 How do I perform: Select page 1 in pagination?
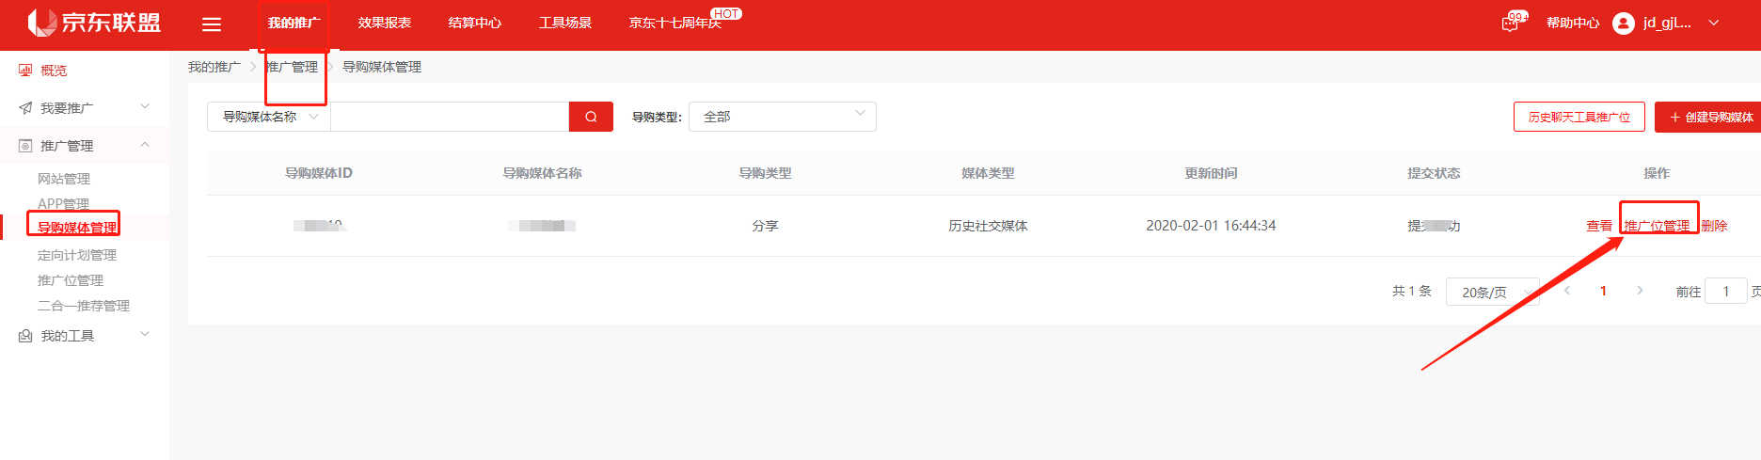pyautogui.click(x=1603, y=291)
